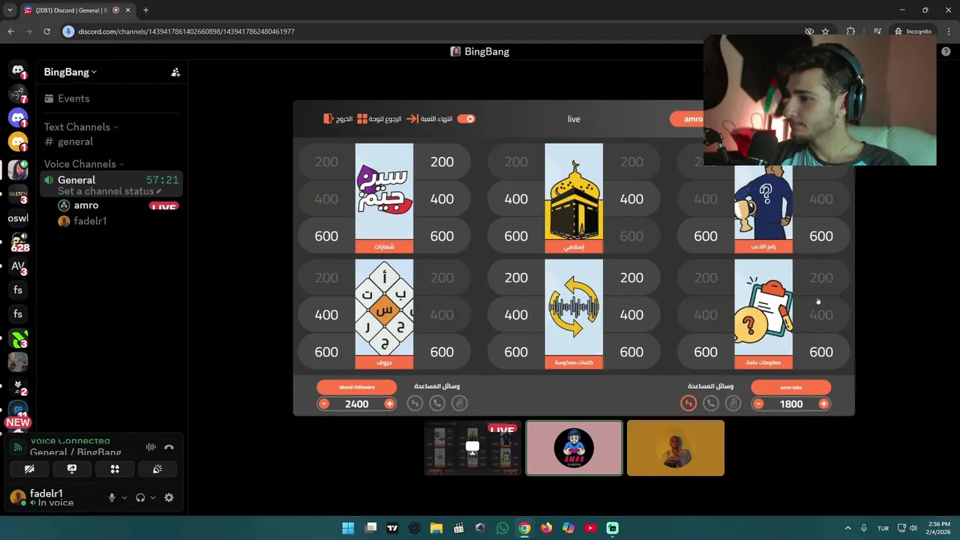Expand BingBang server menu chevron
This screenshot has width=960, height=540.
pyautogui.click(x=94, y=73)
